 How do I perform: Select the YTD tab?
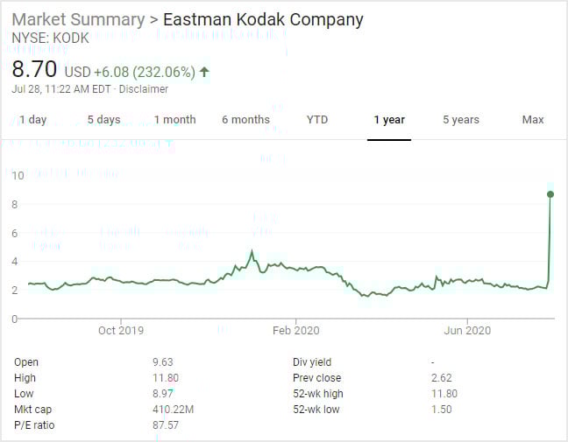click(x=317, y=120)
